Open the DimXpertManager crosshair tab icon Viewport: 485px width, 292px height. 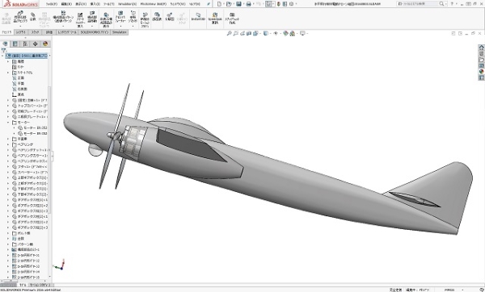(35, 44)
